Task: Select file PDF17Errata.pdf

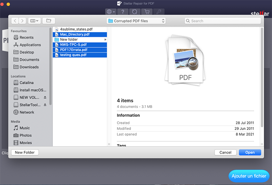Action: coord(80,50)
